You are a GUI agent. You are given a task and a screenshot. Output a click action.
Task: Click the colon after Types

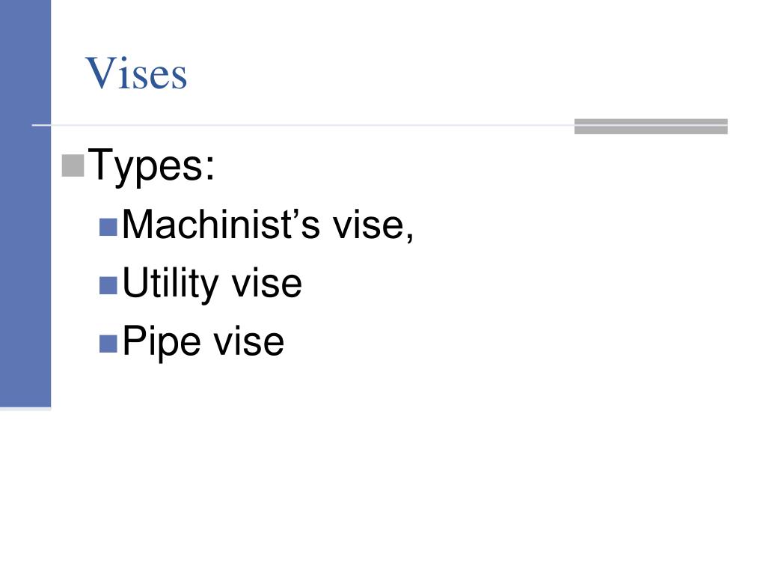(x=210, y=168)
